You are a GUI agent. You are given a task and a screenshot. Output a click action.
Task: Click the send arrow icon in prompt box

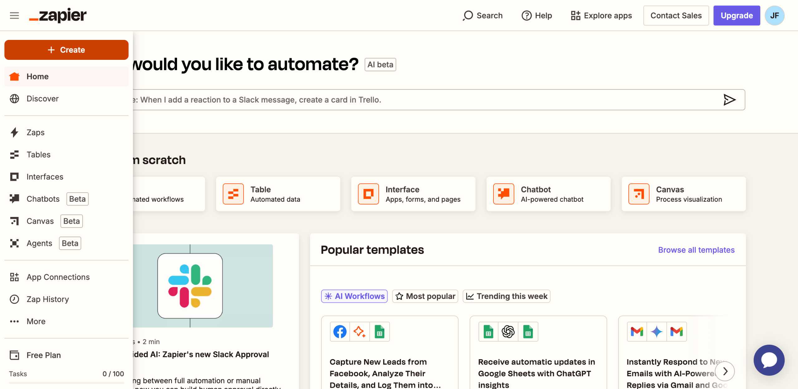[x=729, y=100]
